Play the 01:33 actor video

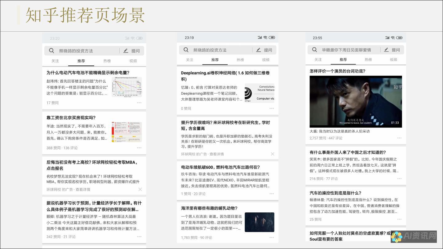356,101
